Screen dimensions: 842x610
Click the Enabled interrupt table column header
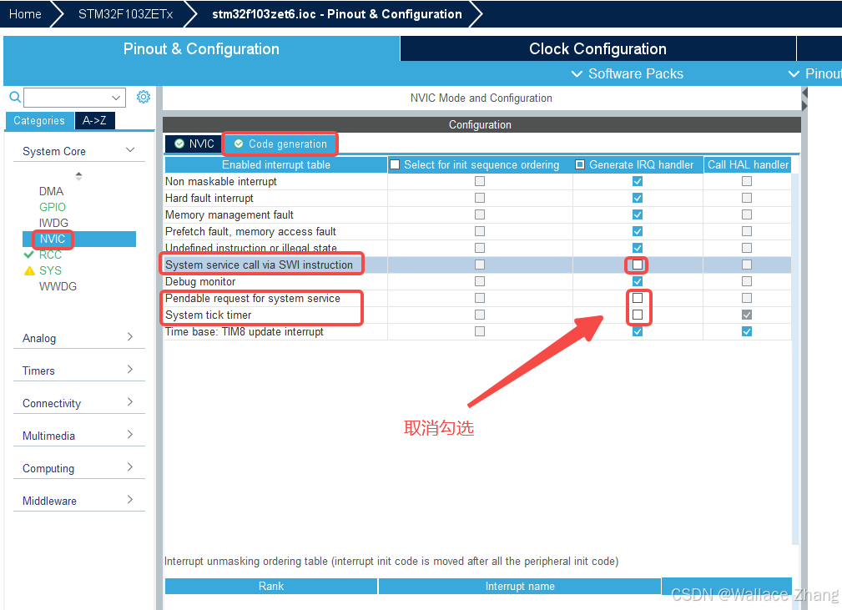coord(276,165)
